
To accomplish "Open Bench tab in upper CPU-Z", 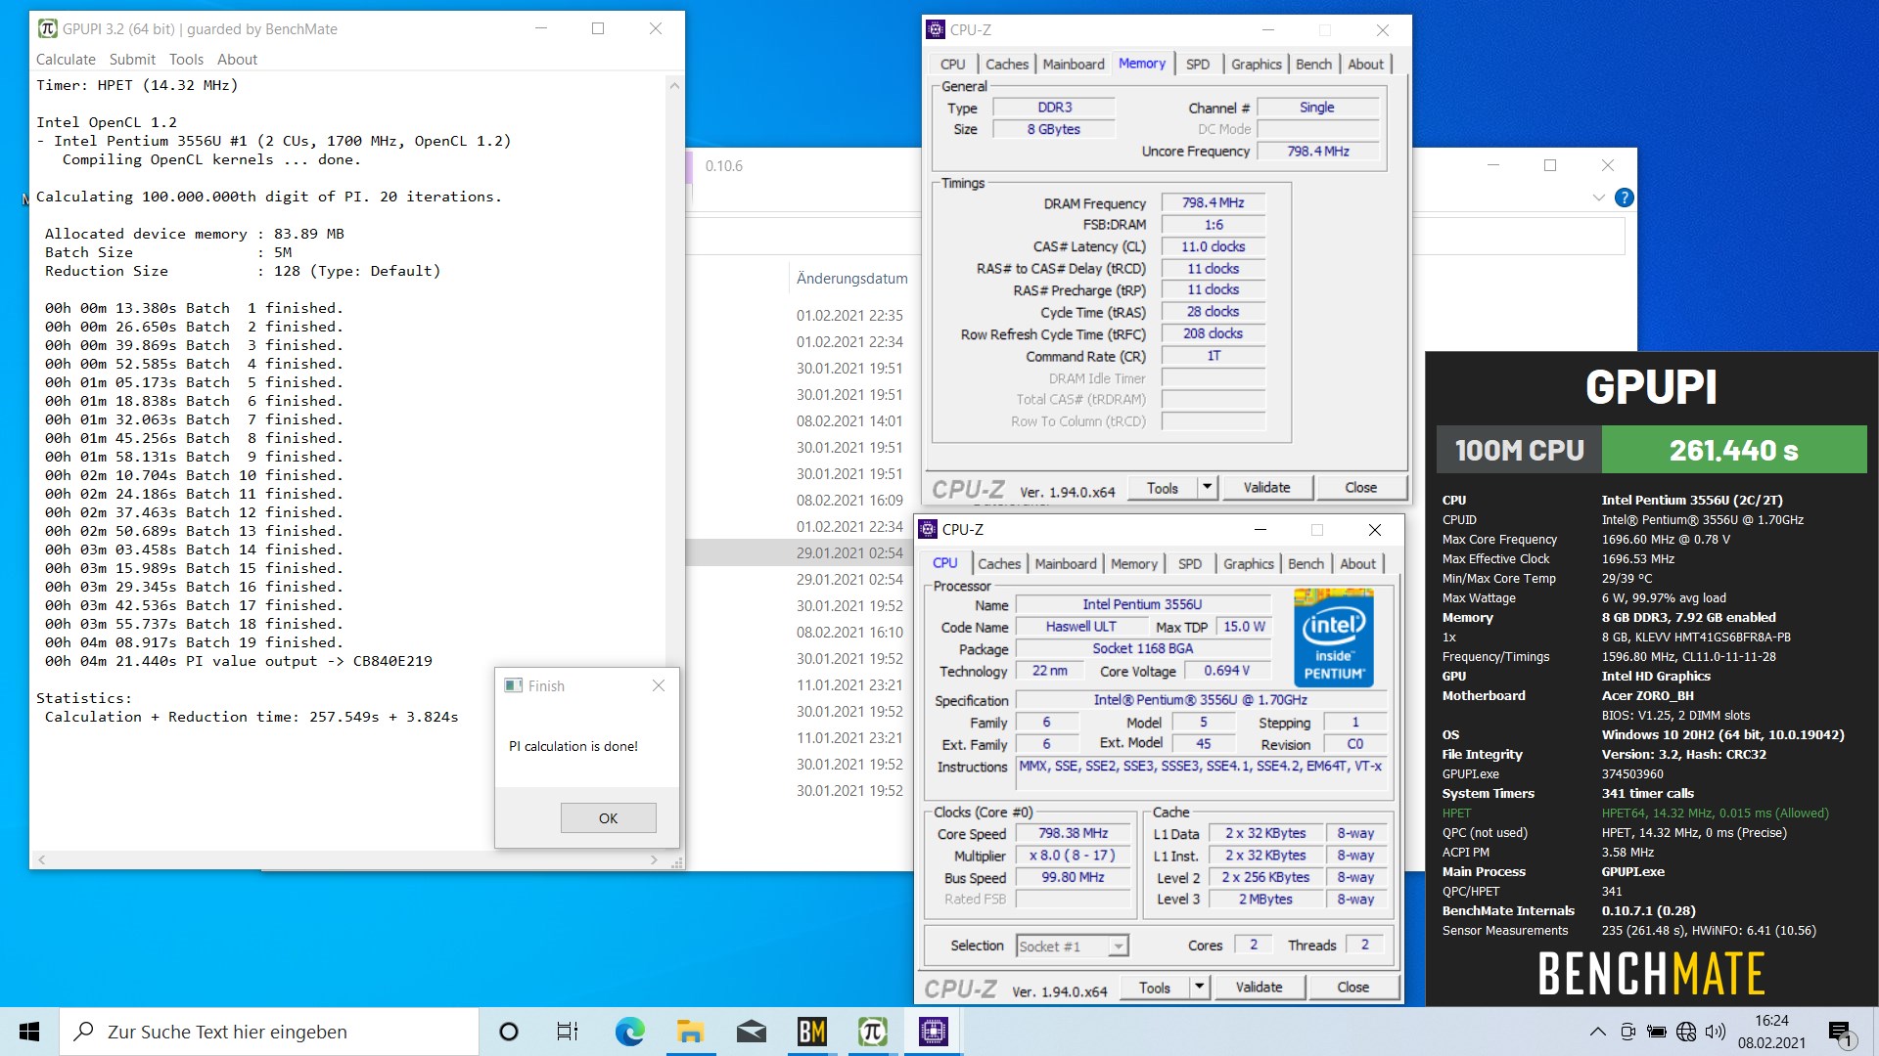I will pos(1313,64).
